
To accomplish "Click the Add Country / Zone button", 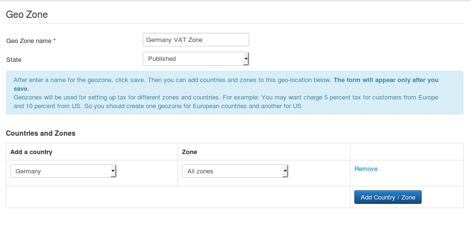I will (x=388, y=197).
